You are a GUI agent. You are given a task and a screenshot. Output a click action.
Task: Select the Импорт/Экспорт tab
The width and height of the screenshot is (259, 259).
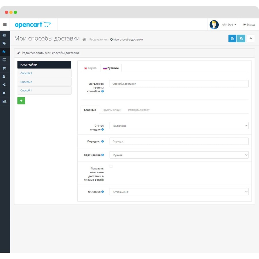139,110
